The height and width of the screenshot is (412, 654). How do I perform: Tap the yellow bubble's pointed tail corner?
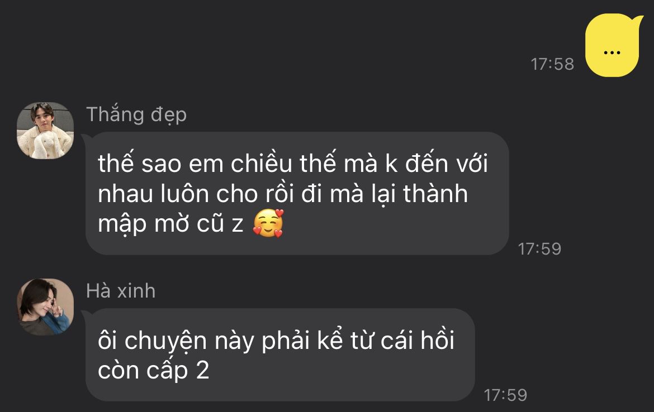point(637,20)
